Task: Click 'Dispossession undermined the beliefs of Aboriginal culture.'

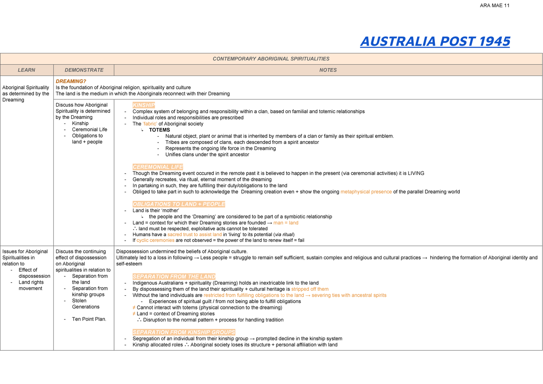Action: click(182, 251)
